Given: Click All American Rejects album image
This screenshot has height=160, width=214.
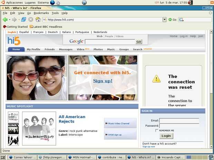Looking at the screenshot, I should tap(39, 128).
